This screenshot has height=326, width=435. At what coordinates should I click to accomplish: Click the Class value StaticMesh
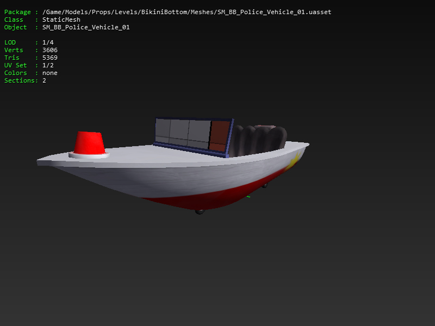(x=61, y=20)
